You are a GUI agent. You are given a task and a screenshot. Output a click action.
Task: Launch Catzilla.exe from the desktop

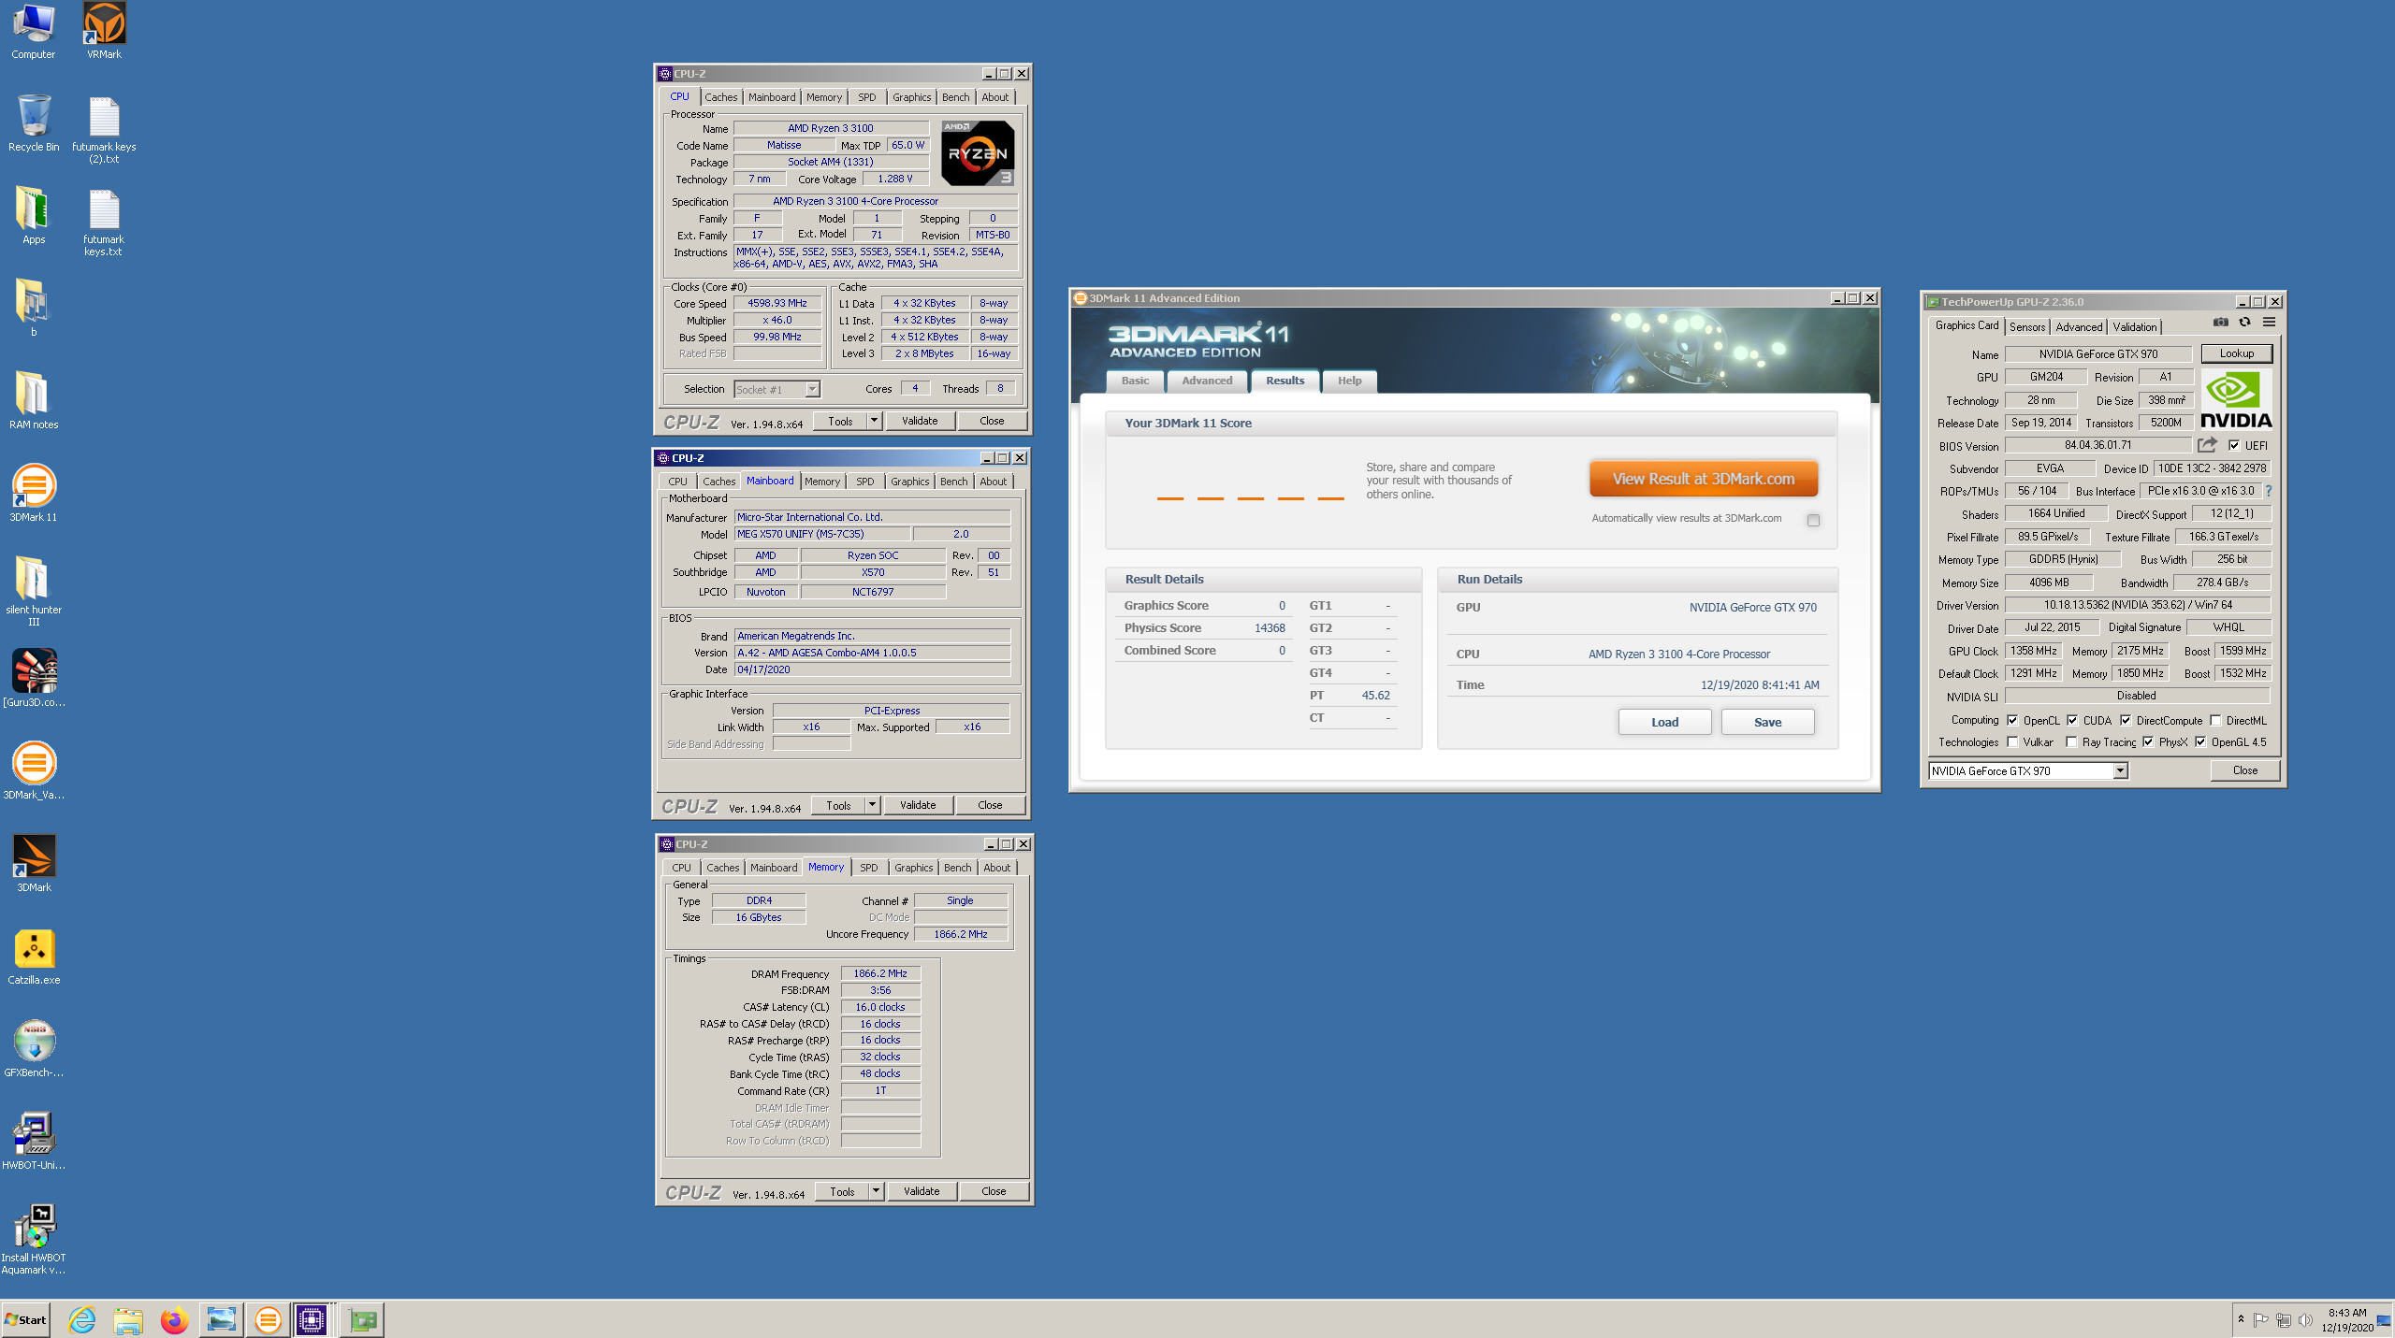pos(34,956)
